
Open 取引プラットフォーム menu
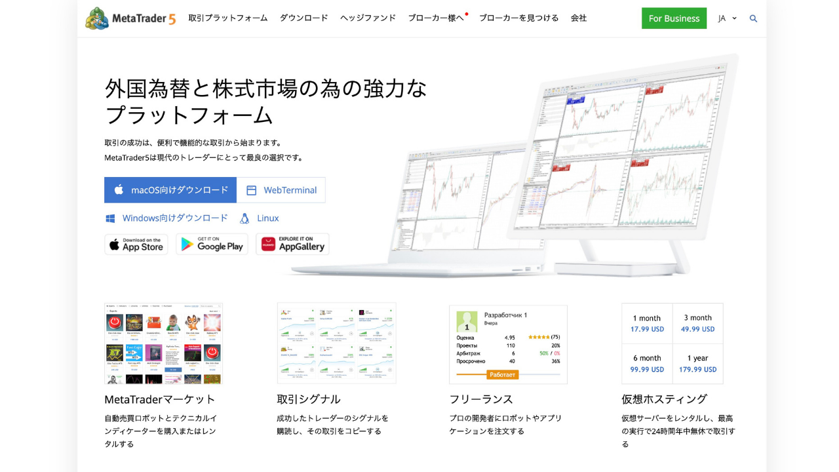pos(228,18)
